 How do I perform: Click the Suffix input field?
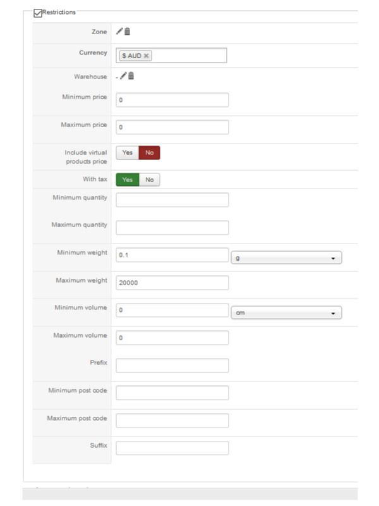172,448
